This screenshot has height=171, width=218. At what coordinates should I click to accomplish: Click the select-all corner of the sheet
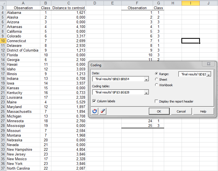click(3, 3)
